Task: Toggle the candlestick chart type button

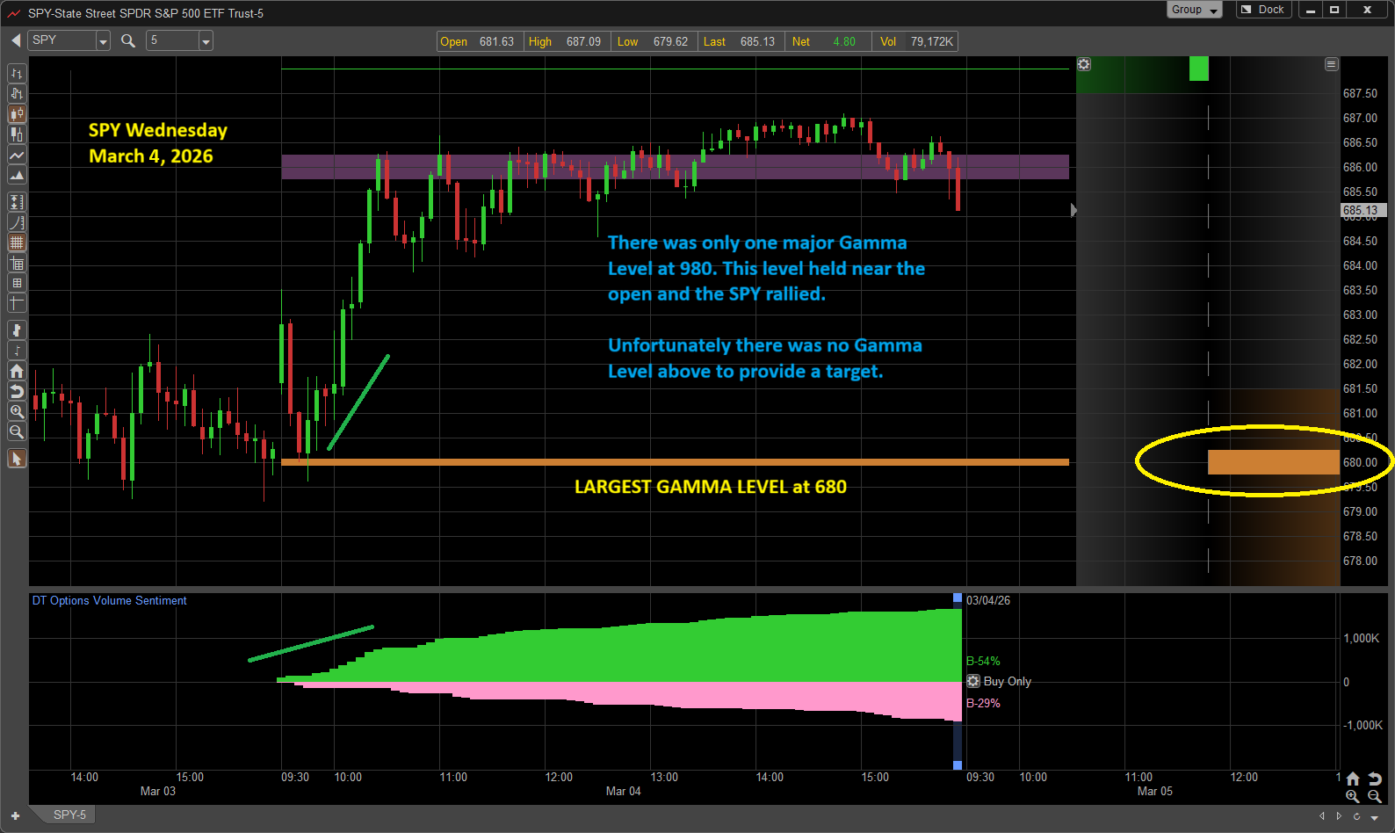Action: (17, 114)
